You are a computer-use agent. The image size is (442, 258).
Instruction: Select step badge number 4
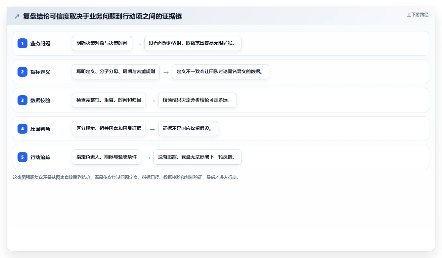click(22, 129)
